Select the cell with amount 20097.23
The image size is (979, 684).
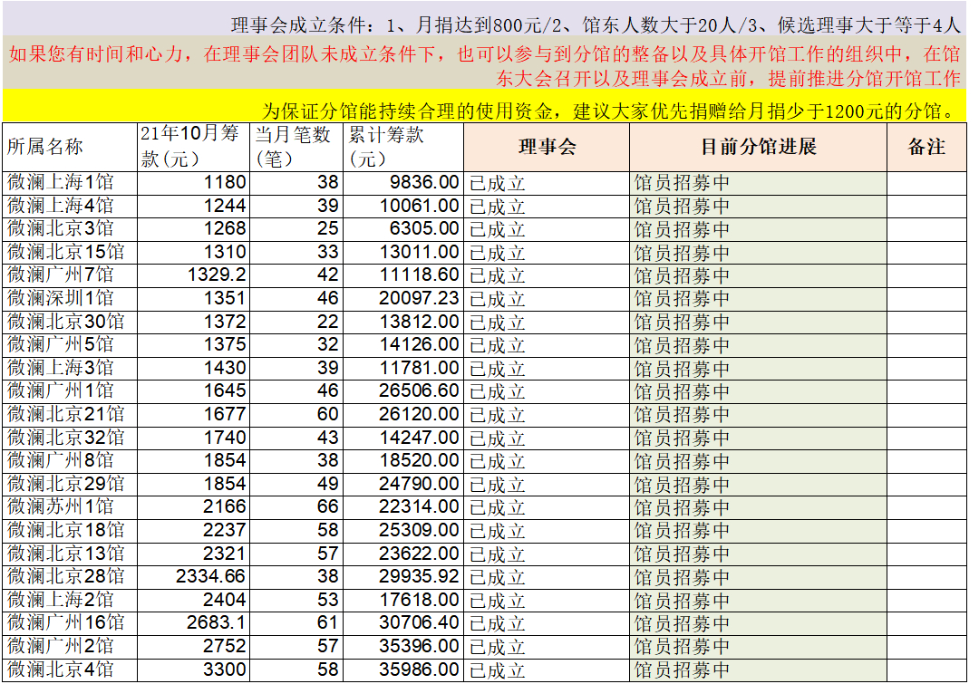point(403,298)
